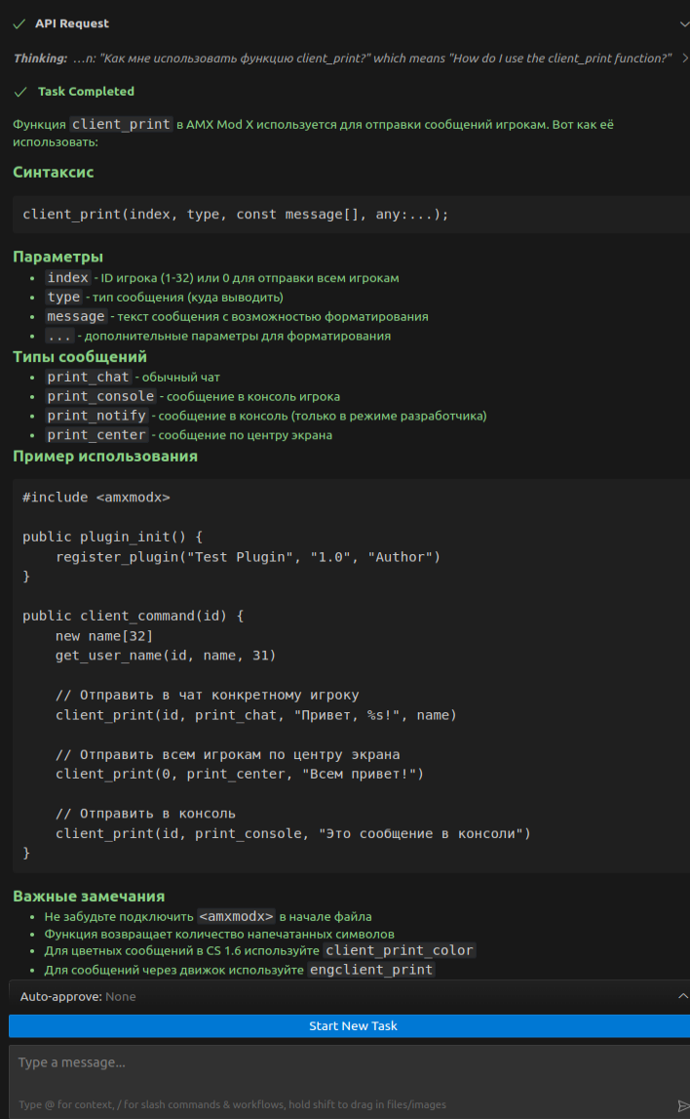Image resolution: width=690 pixels, height=1119 pixels.
Task: Focus the 'Type a message' input field
Action: [341, 1063]
